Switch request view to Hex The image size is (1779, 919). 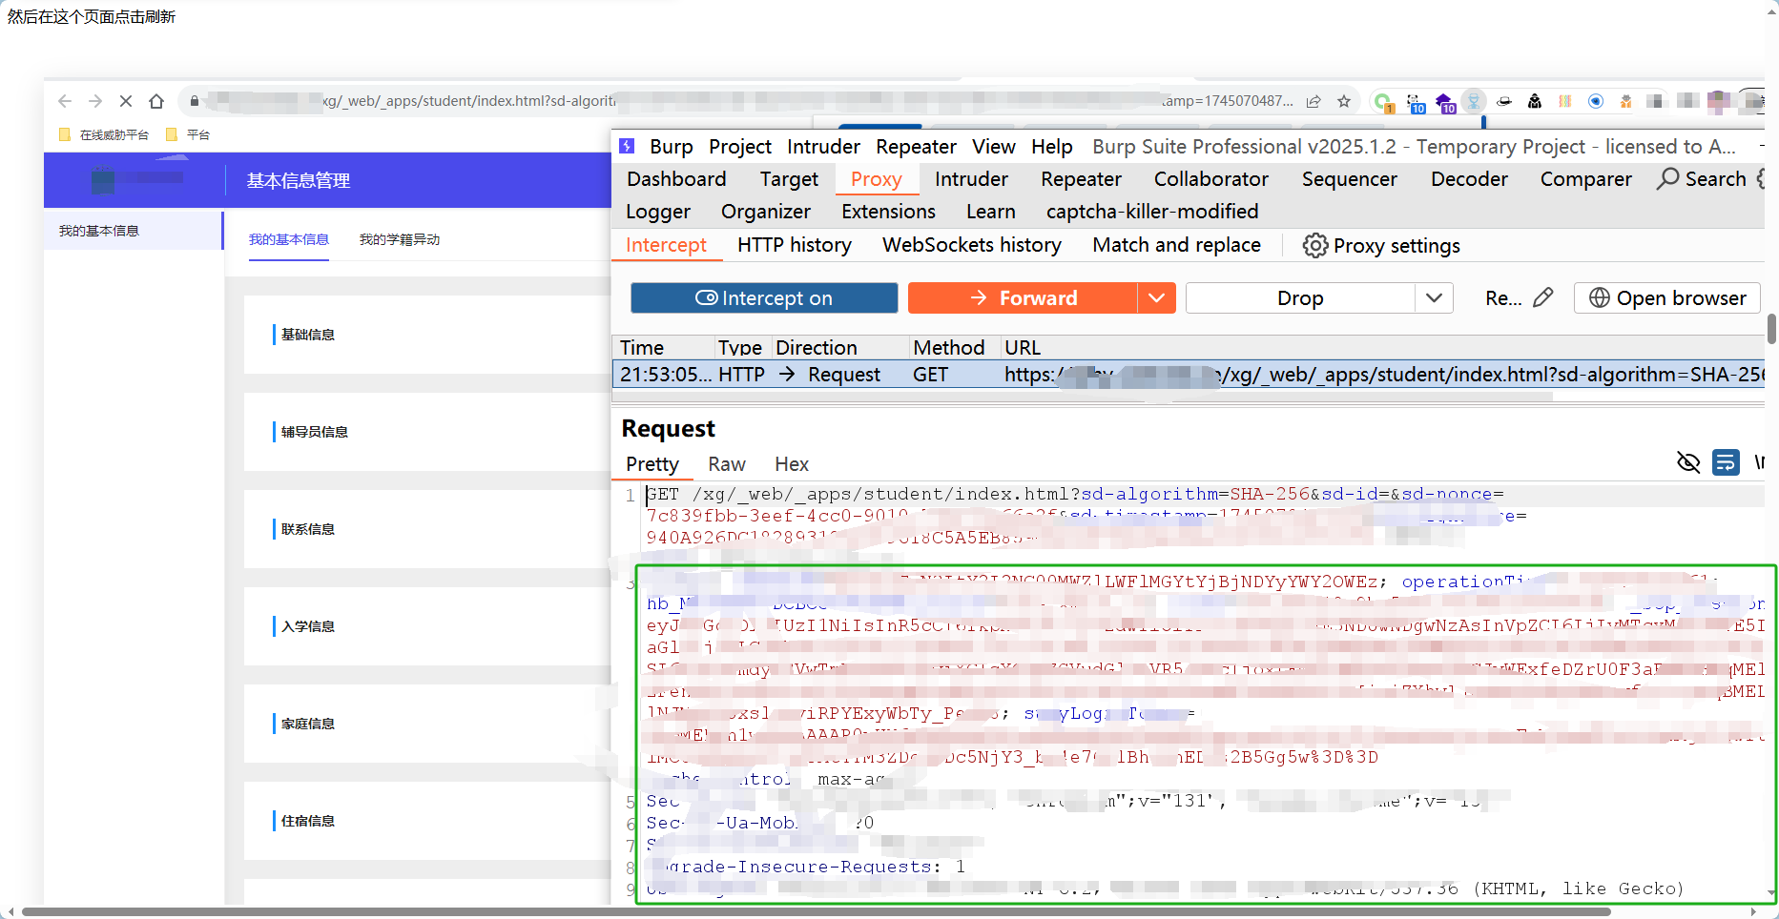pos(792,464)
